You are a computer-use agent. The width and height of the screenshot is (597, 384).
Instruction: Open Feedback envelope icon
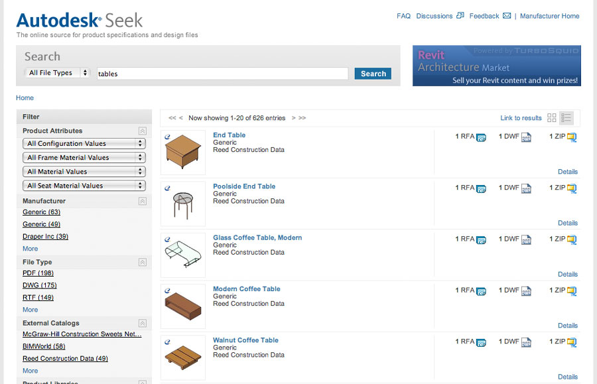pos(507,16)
